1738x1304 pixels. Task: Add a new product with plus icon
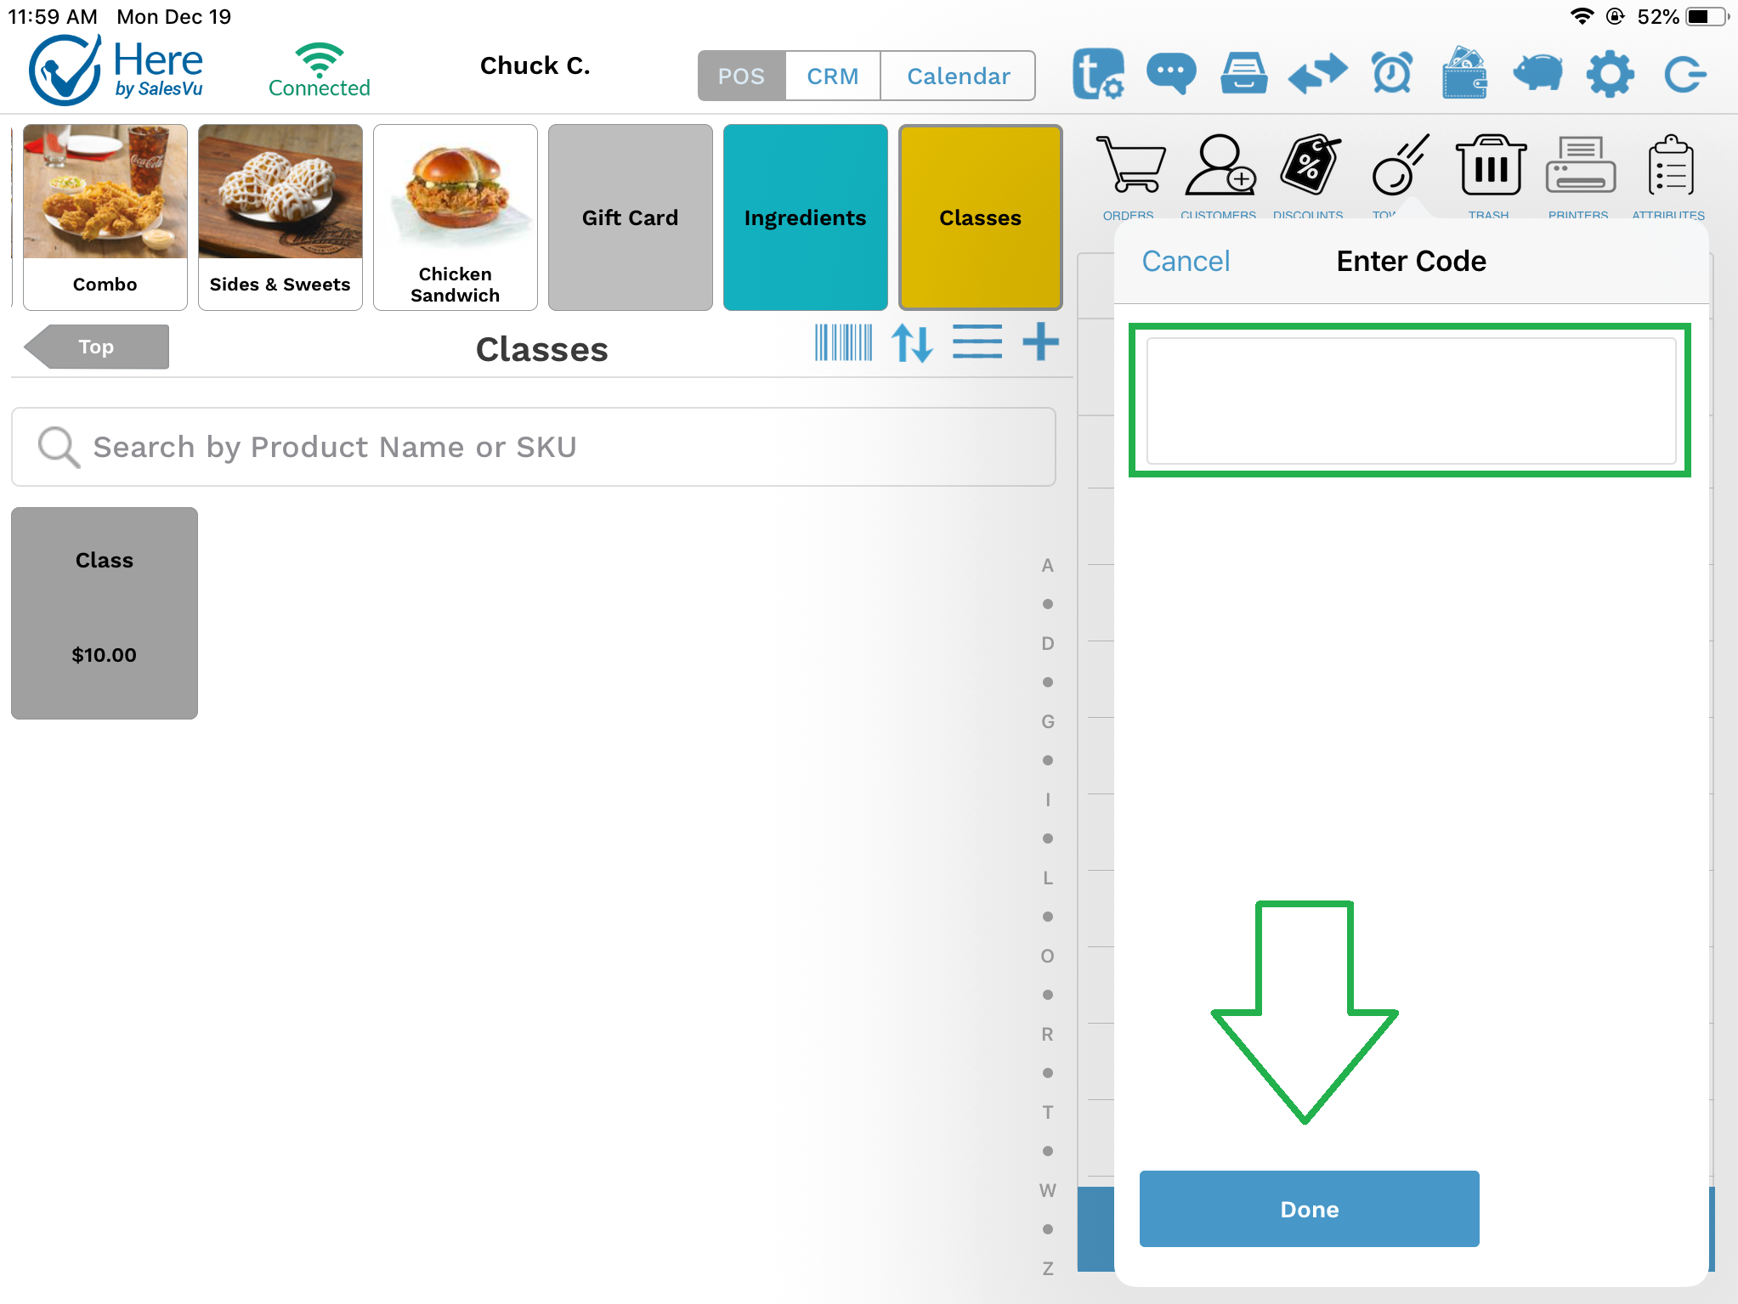click(x=1040, y=342)
